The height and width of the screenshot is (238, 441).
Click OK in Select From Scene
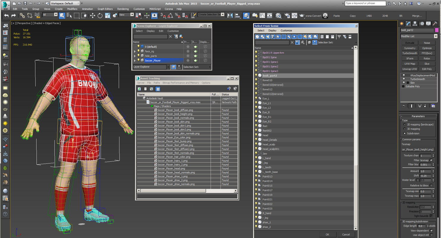click(x=327, y=234)
